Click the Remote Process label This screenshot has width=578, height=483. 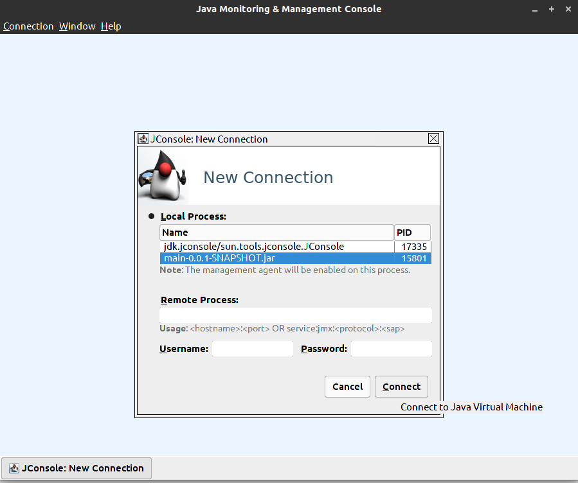click(199, 300)
